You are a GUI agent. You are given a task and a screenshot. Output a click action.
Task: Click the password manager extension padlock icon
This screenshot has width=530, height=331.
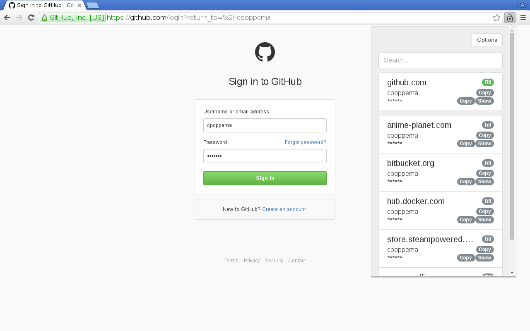509,17
